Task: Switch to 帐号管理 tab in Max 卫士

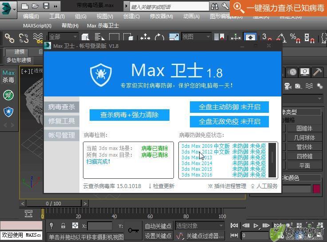Action: pos(62,135)
